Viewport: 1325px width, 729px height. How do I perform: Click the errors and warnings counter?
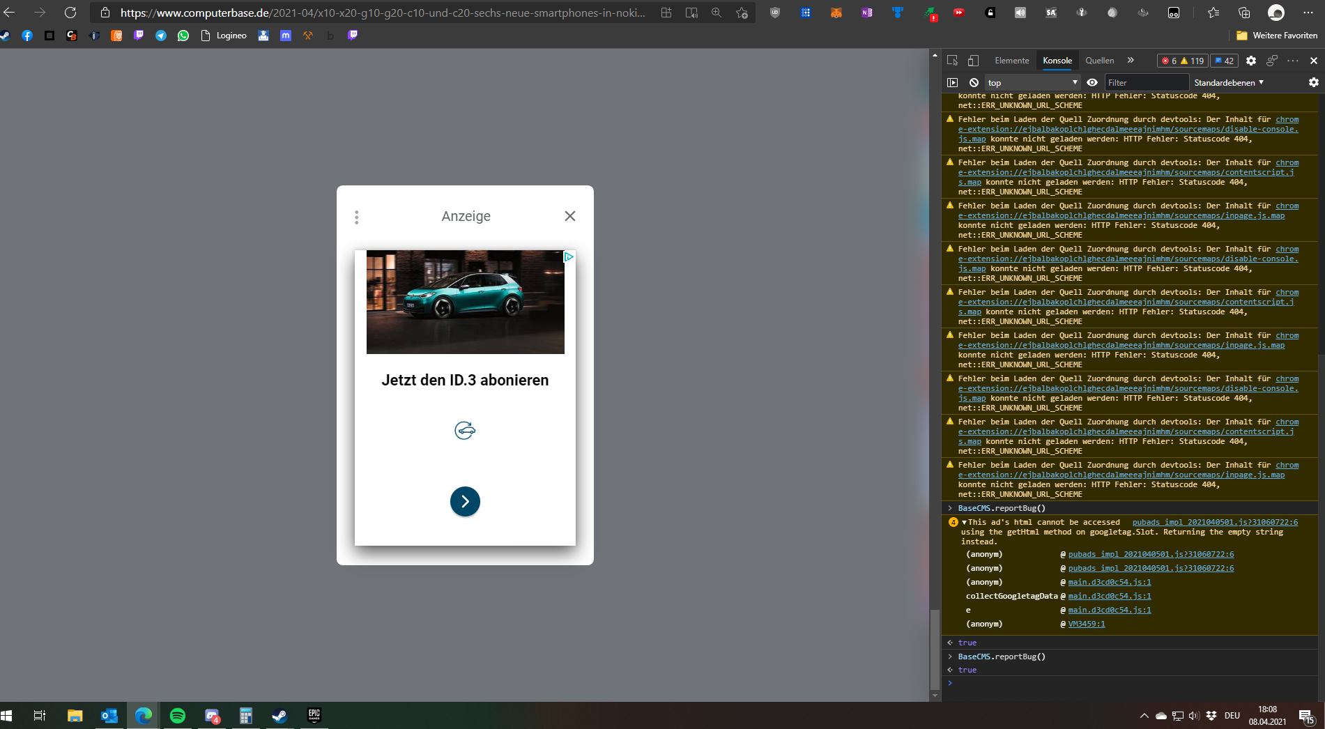tap(1183, 61)
